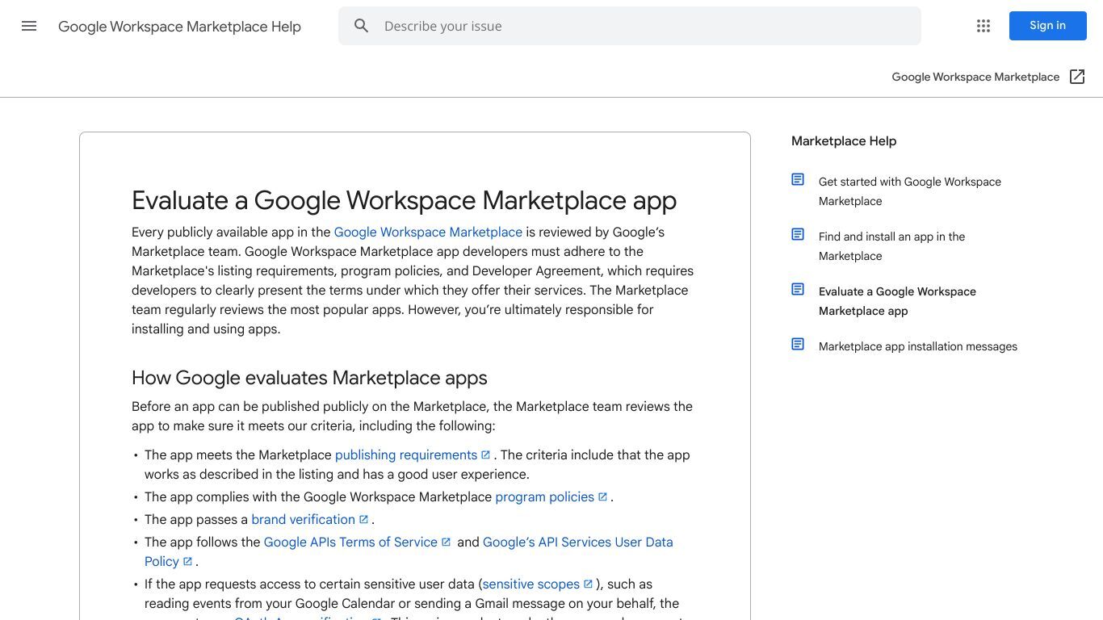This screenshot has width=1103, height=620.
Task: Click the external-link icon beside Google Workspace Marketplace
Action: coord(1077,77)
